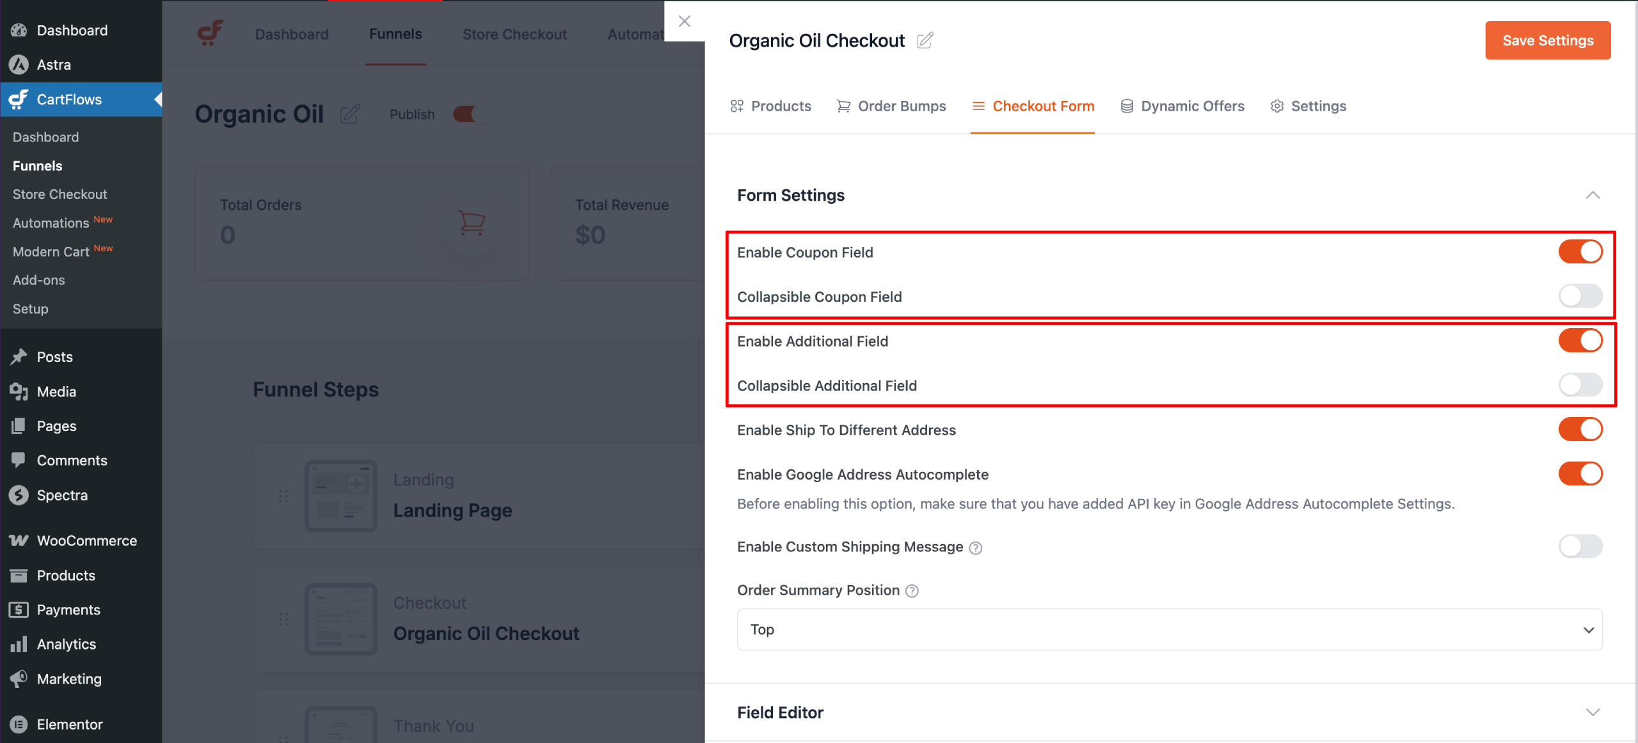Toggle Enable Ship To Different Address switch

(1580, 430)
